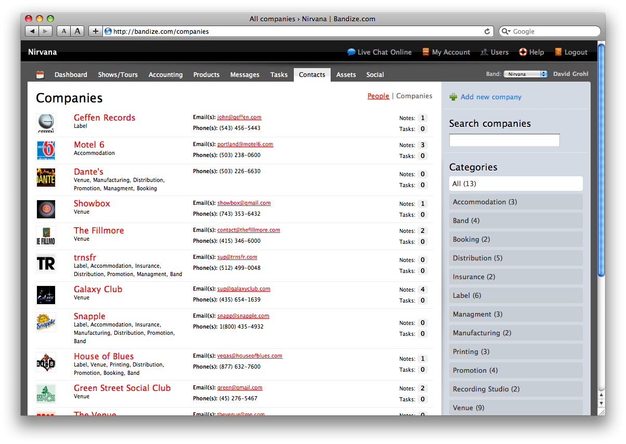Switch to the Accounting tab
626x444 pixels.
pos(165,75)
